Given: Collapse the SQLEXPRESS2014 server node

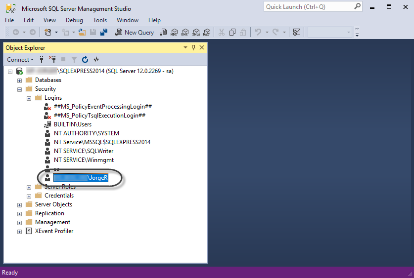Looking at the screenshot, I should click(x=10, y=72).
